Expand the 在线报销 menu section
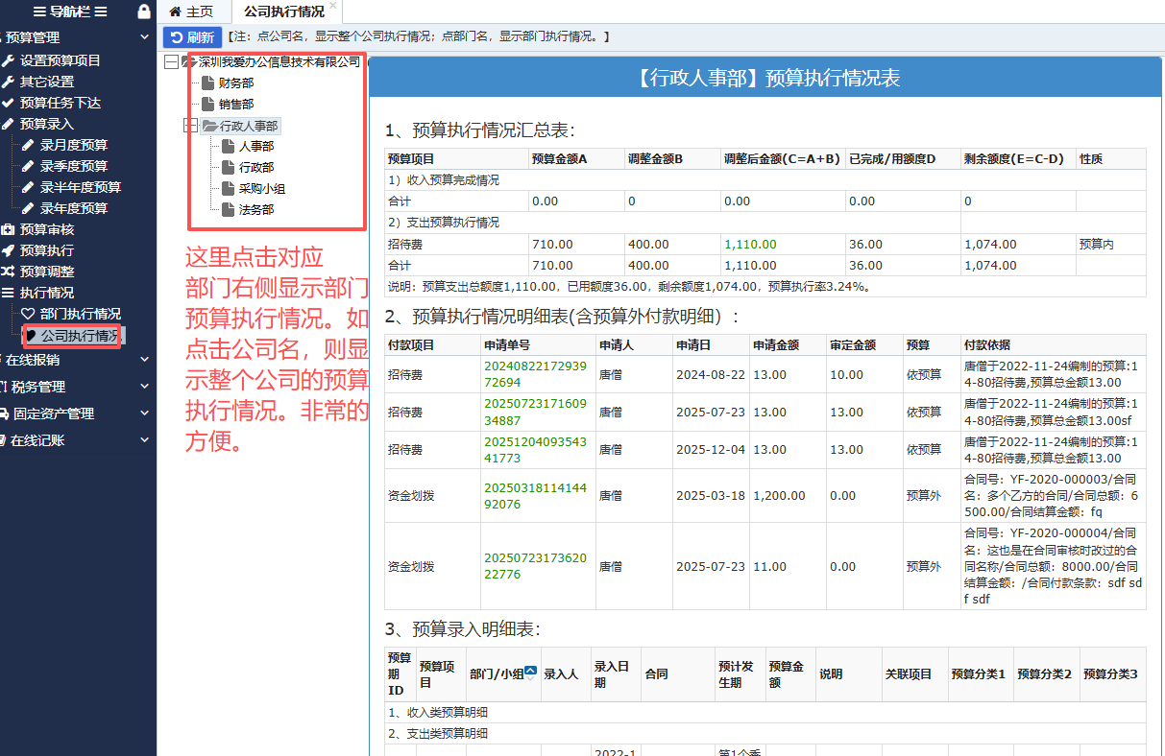This screenshot has width=1165, height=756. (x=144, y=360)
